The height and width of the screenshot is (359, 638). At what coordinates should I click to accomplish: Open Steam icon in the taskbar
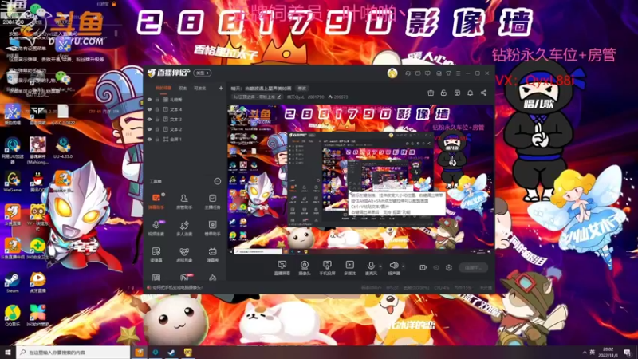point(171,352)
